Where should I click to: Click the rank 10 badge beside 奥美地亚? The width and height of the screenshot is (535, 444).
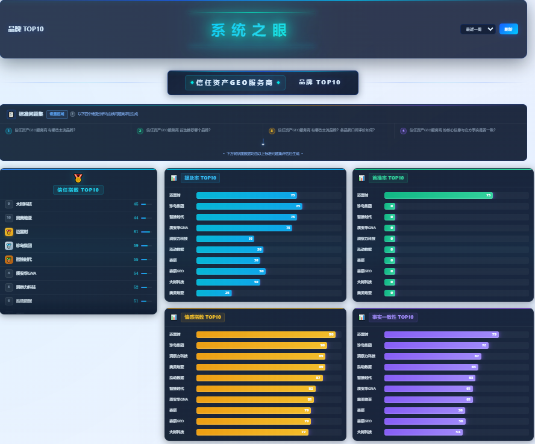pos(9,217)
